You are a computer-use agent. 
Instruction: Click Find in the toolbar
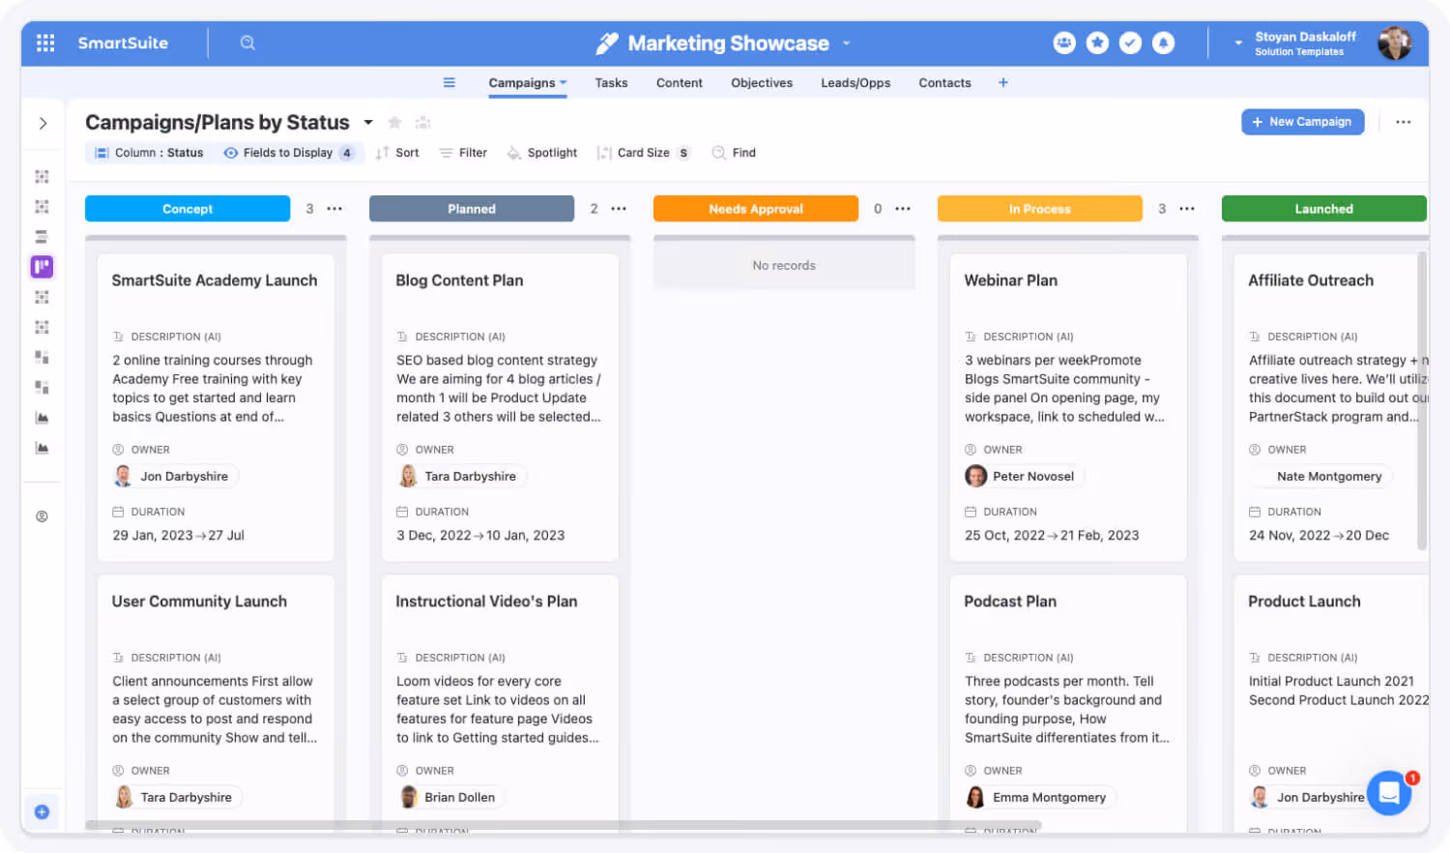point(734,153)
